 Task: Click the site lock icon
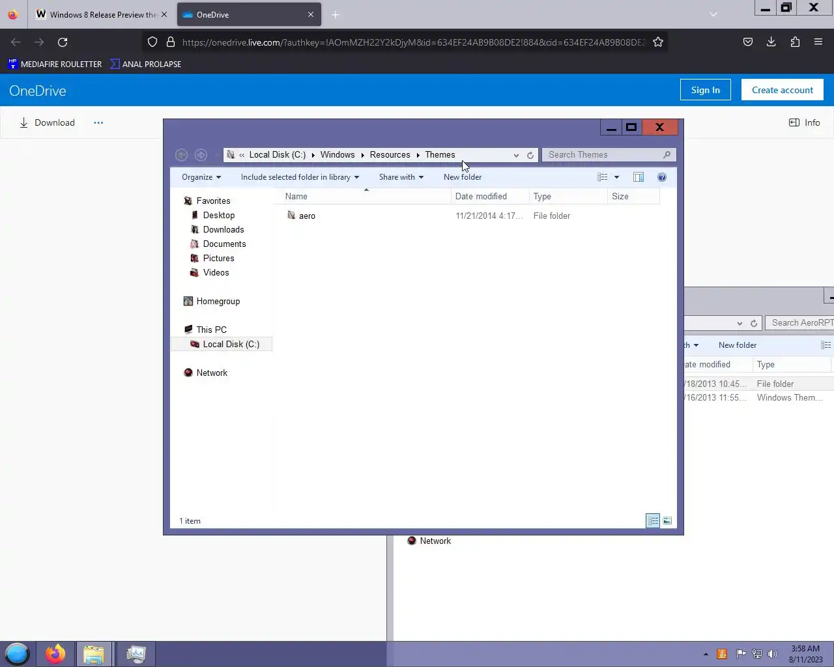click(x=171, y=42)
